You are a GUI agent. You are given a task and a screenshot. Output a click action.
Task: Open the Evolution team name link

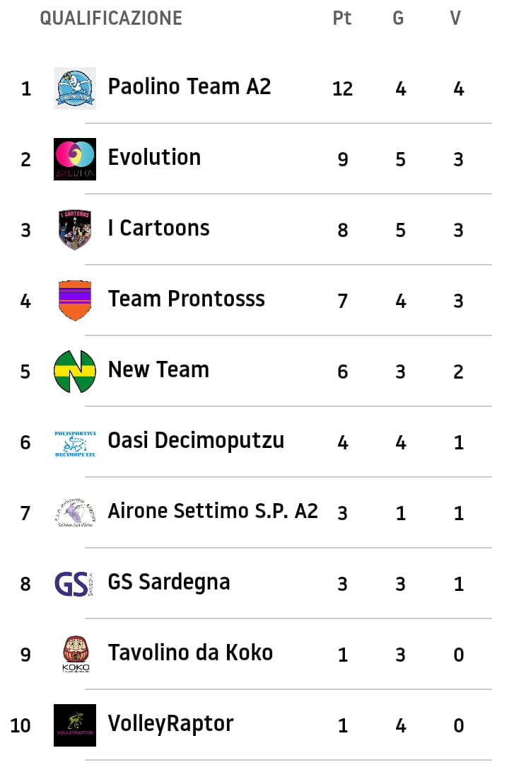(154, 158)
